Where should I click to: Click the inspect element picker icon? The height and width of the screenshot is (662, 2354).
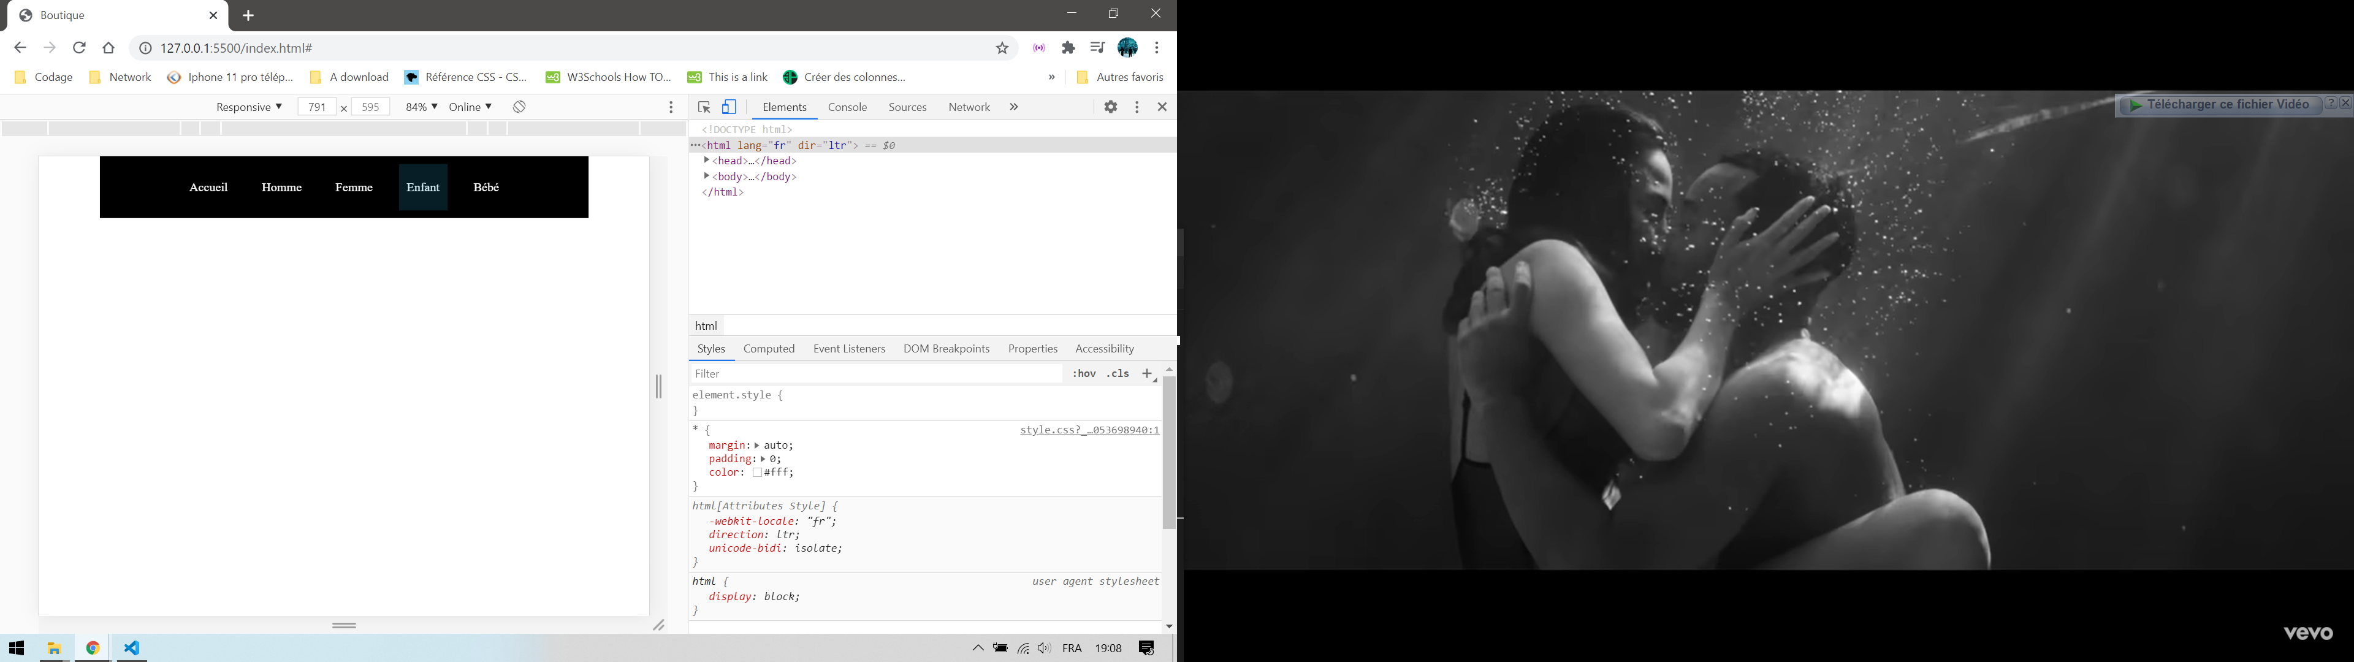tap(704, 107)
